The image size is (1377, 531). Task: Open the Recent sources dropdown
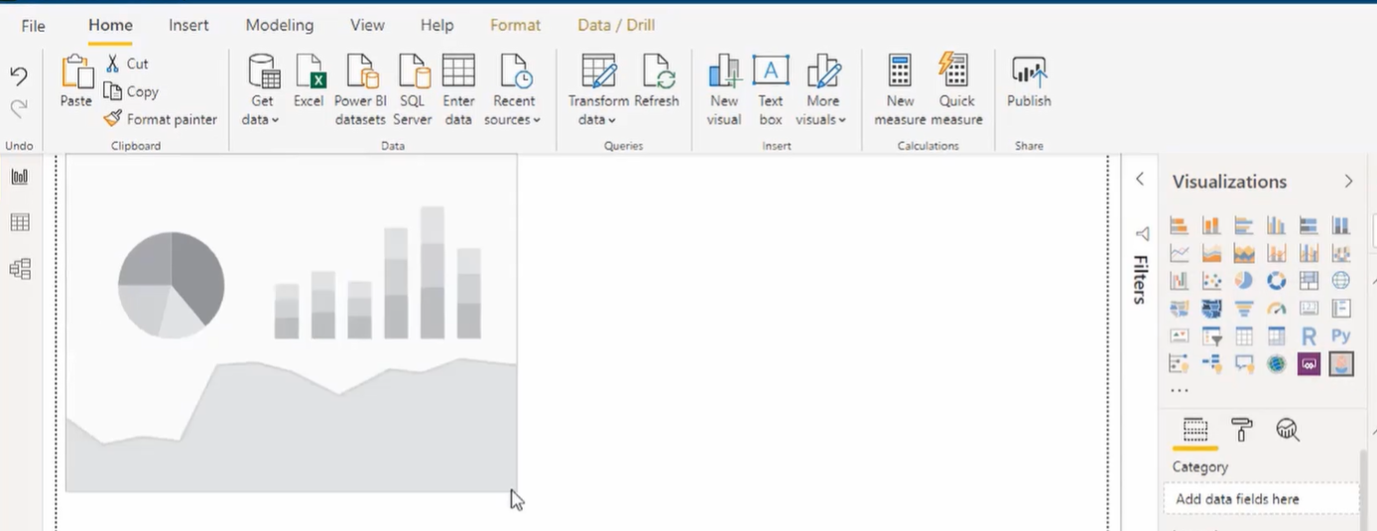click(513, 90)
